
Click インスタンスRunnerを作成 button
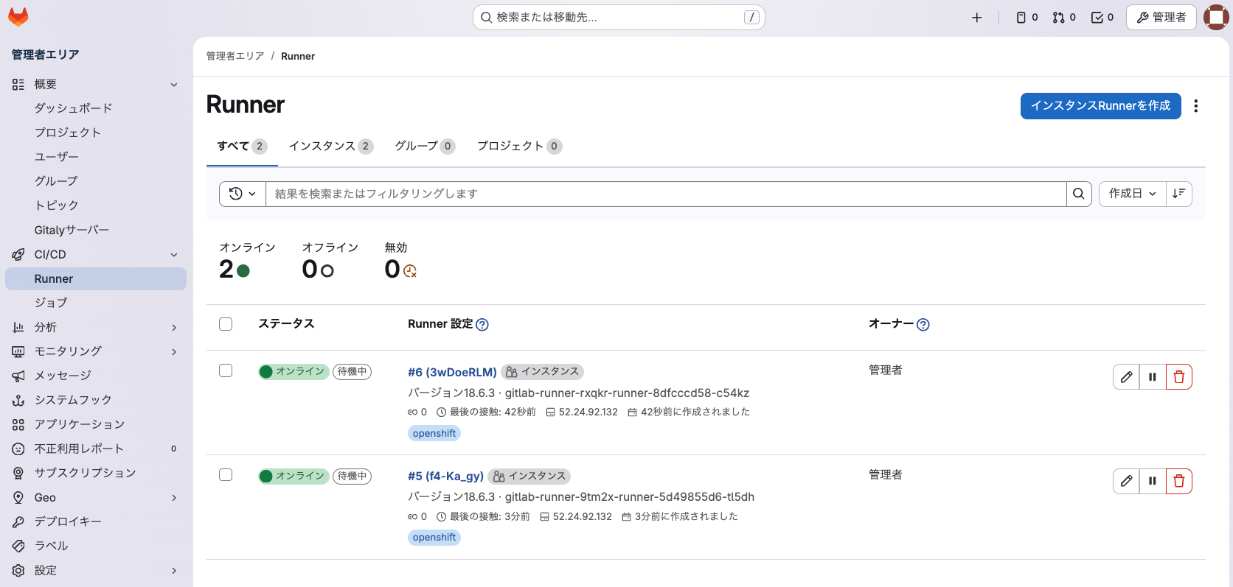coord(1101,106)
